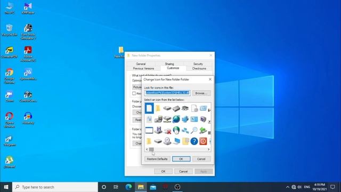Pick the empty window frame icon
The image size is (341, 192).
(149, 130)
